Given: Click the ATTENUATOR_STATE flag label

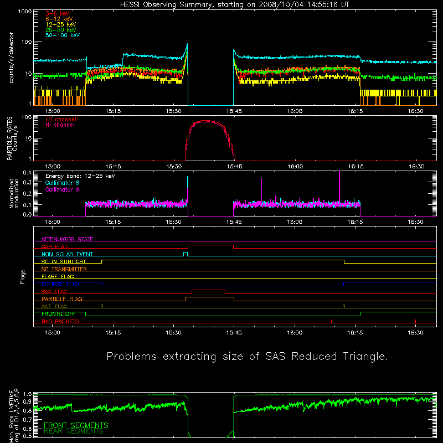Looking at the screenshot, I should coord(67,239).
